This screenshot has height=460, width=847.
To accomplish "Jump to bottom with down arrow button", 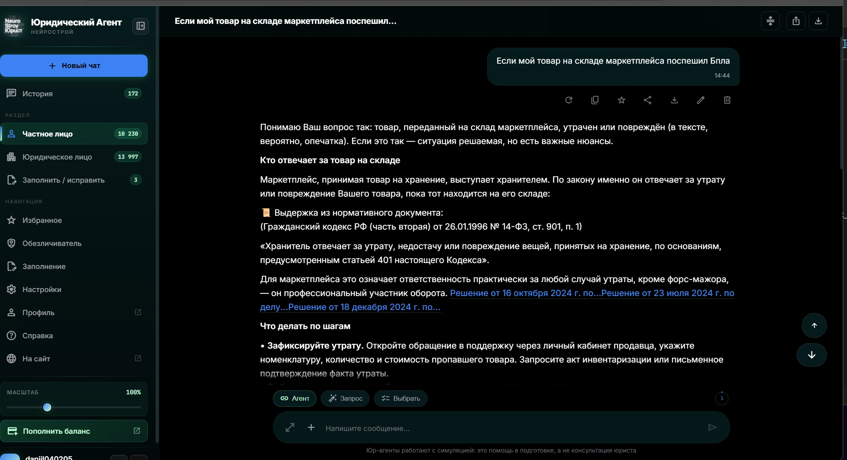I will tap(812, 355).
